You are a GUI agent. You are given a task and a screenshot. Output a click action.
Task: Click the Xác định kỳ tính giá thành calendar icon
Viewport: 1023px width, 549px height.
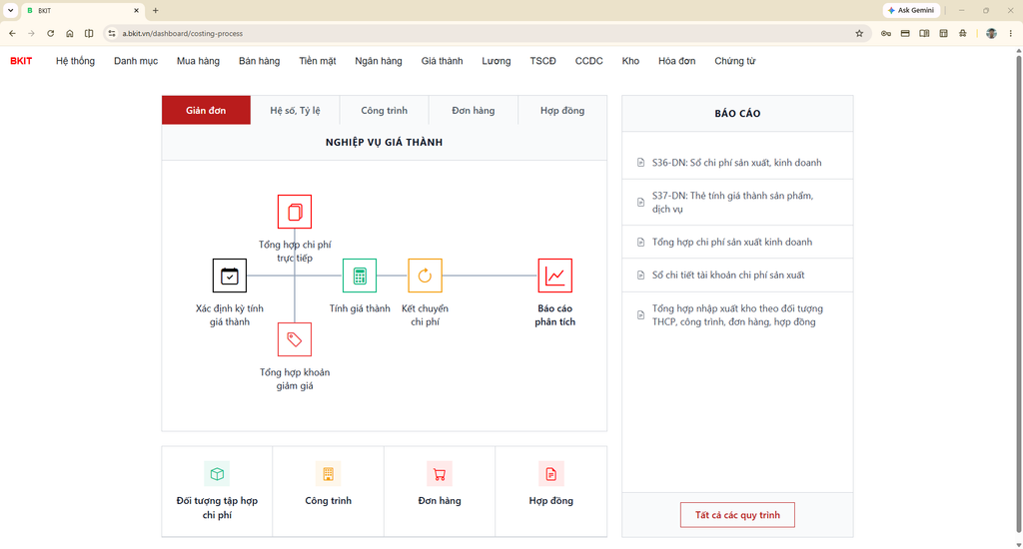(x=230, y=275)
